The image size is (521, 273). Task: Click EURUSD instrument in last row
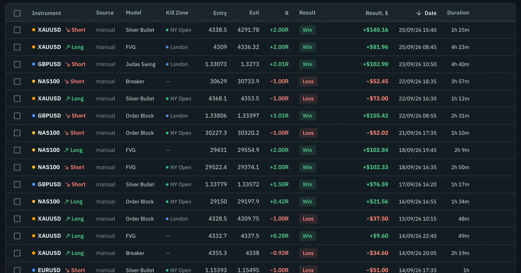pyautogui.click(x=49, y=270)
